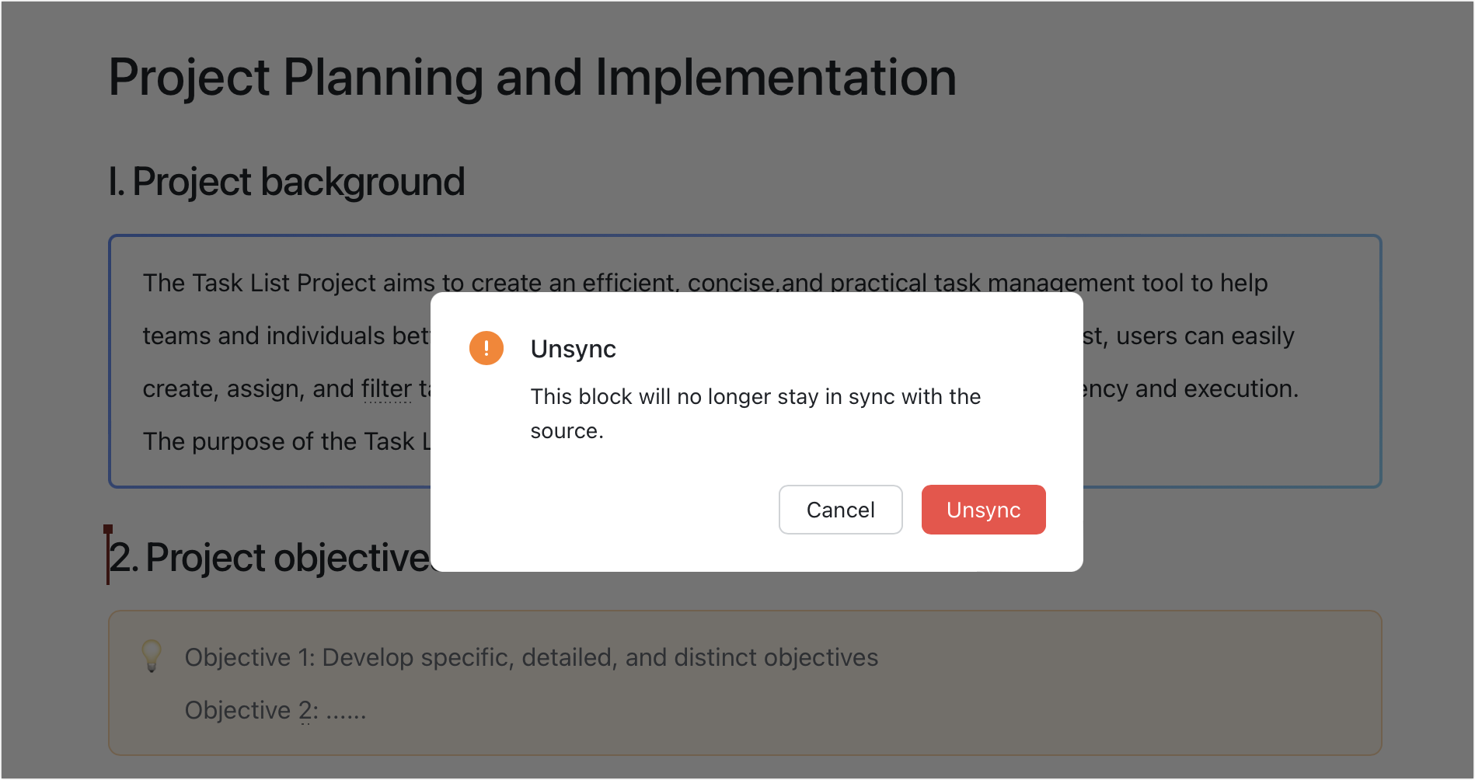Click "The purpose of the Task" line
Image resolution: width=1475 pixels, height=780 pixels.
coord(279,441)
